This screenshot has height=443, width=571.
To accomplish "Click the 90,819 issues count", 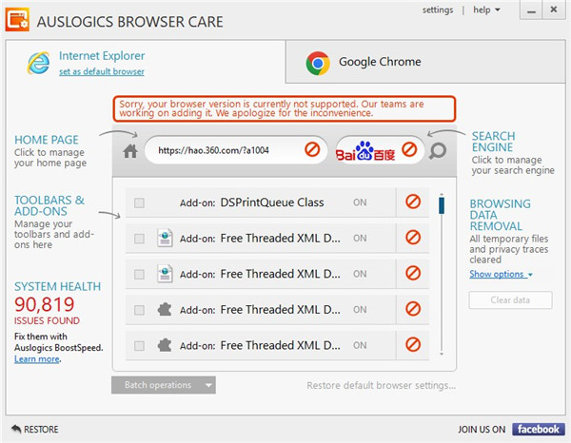I will coord(44,304).
